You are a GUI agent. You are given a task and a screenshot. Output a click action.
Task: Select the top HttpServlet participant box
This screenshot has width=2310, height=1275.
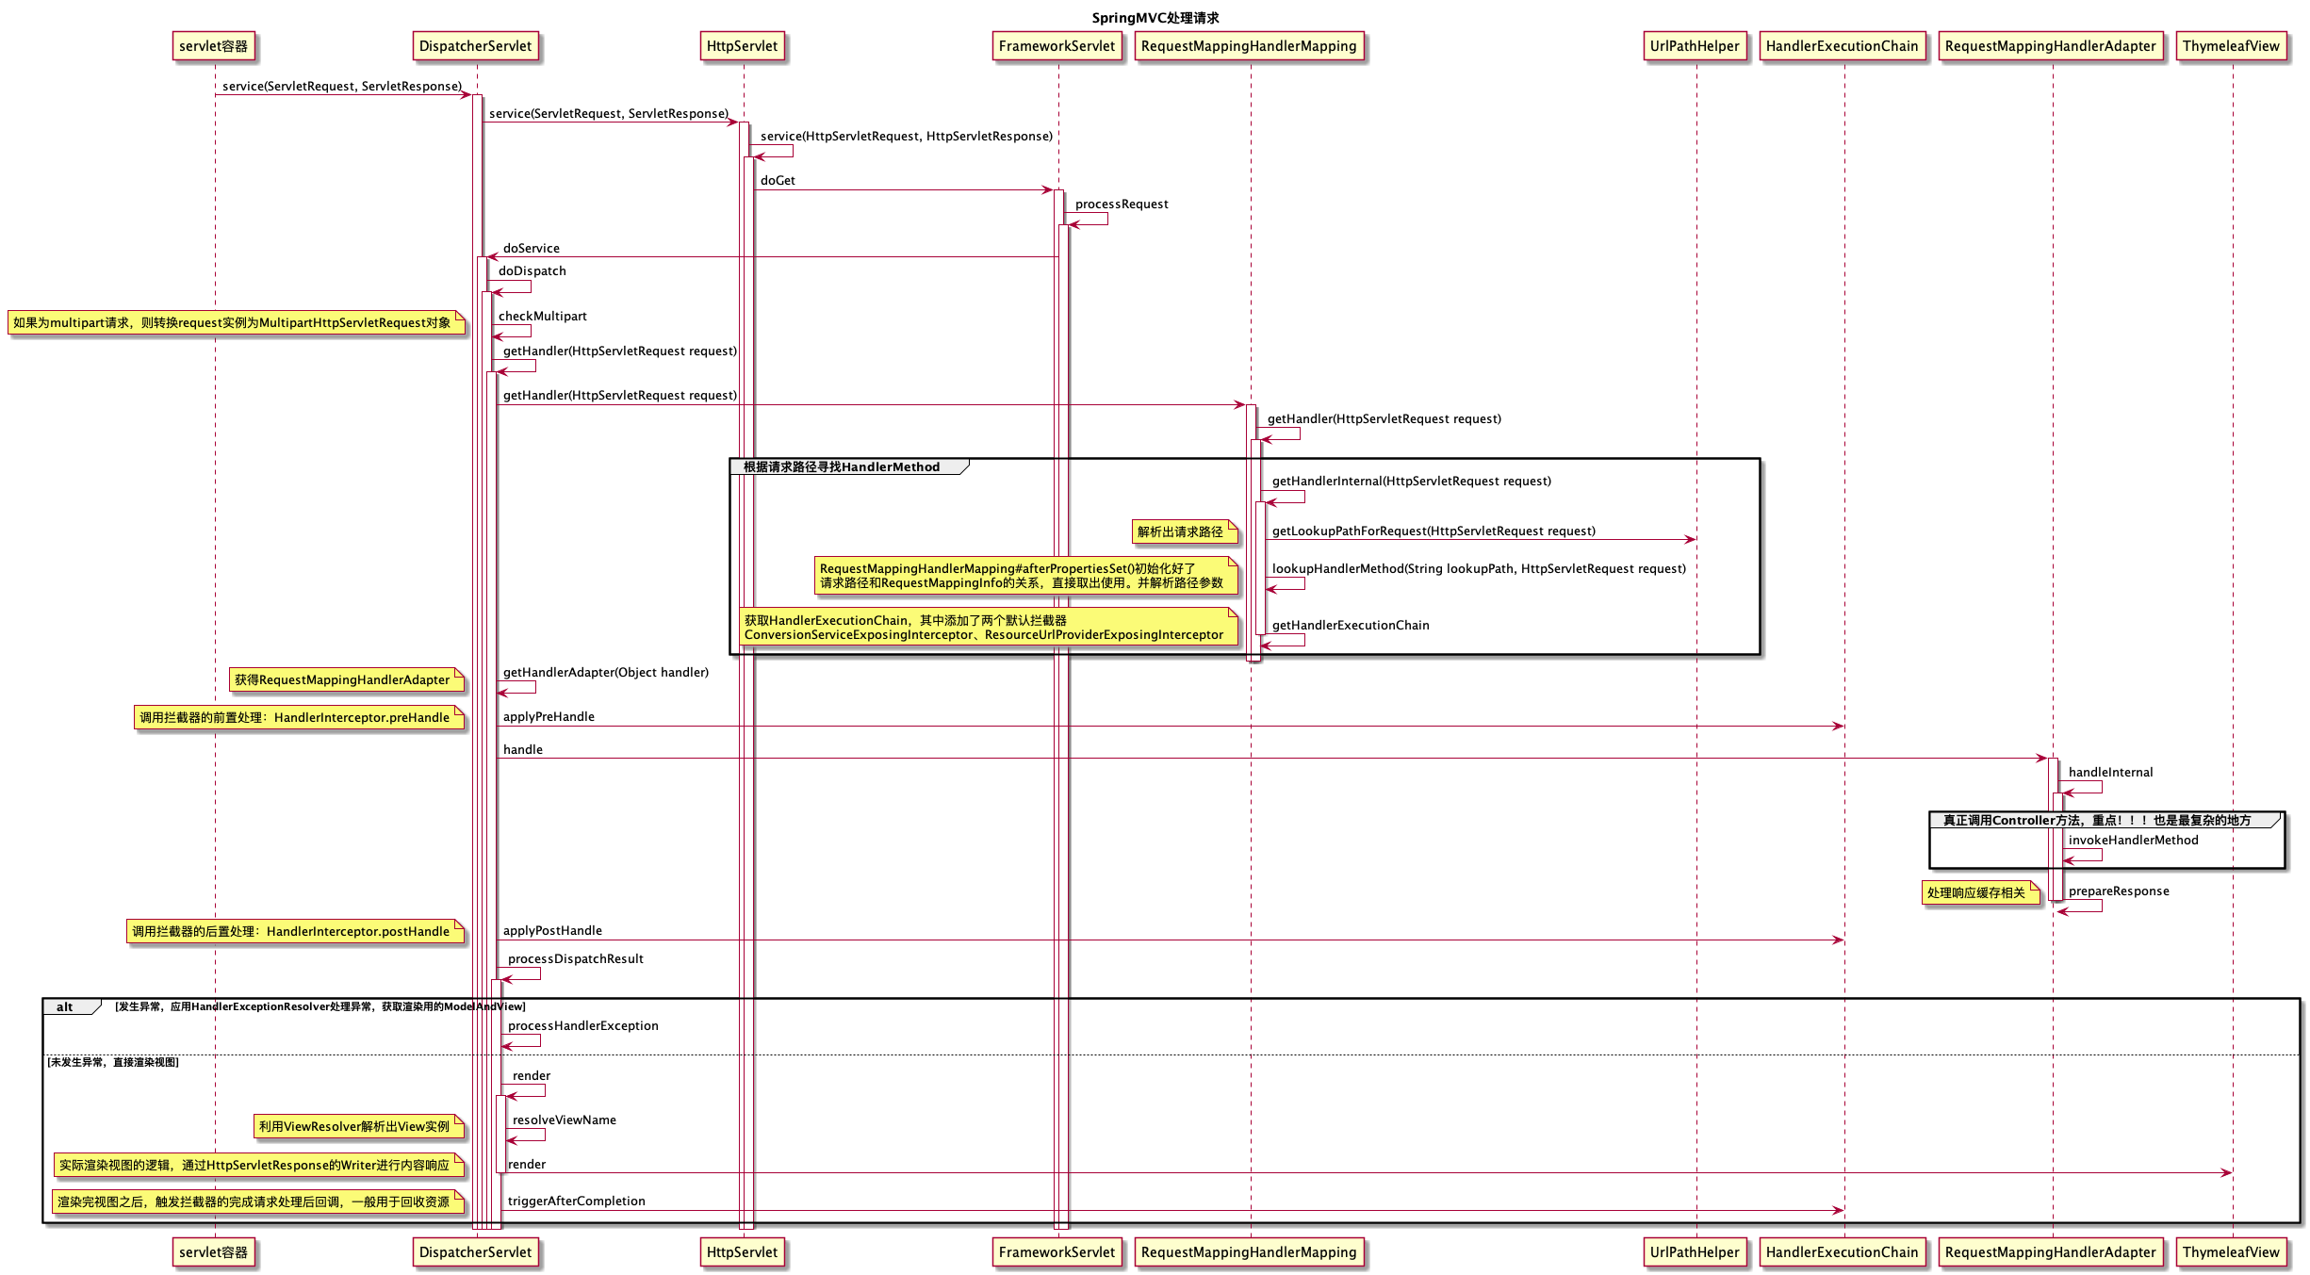click(742, 46)
